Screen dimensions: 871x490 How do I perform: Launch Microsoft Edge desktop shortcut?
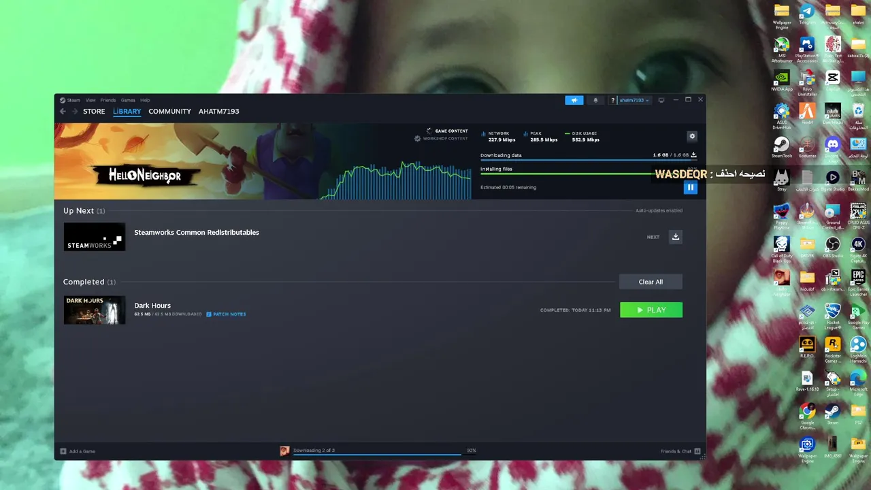point(858,382)
